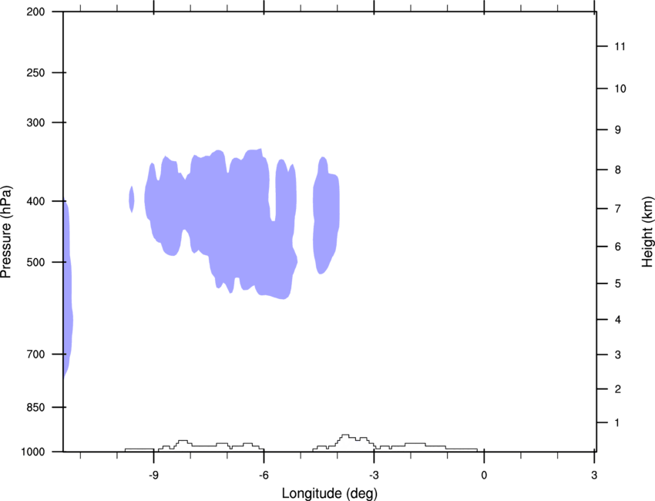Screen dimensions: 655x501
Task: Click the small isolated blue sliver near -9.6
Action: click(x=132, y=200)
